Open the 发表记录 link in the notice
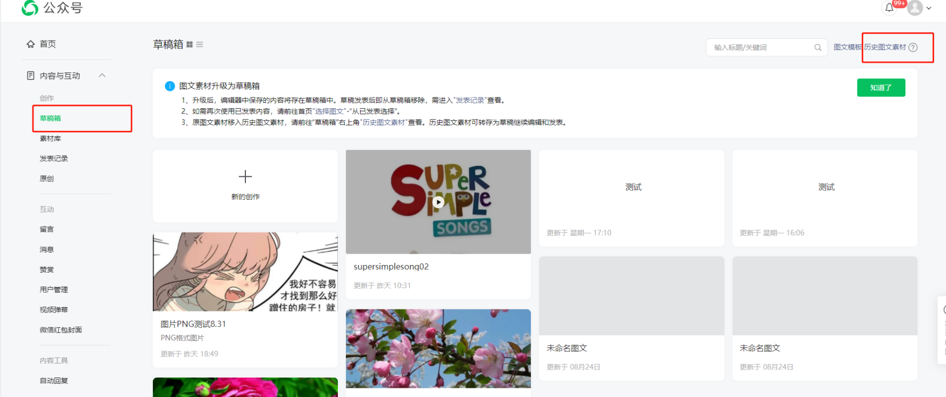The image size is (946, 397). (470, 100)
